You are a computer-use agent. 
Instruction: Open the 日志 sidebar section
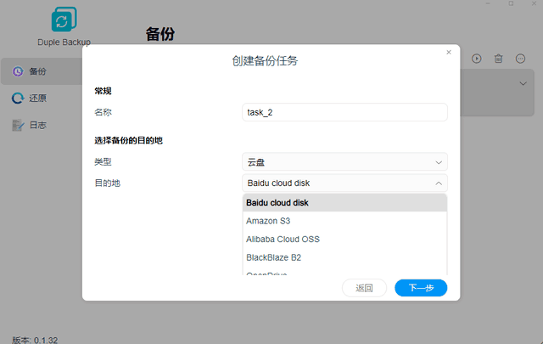[x=42, y=125]
